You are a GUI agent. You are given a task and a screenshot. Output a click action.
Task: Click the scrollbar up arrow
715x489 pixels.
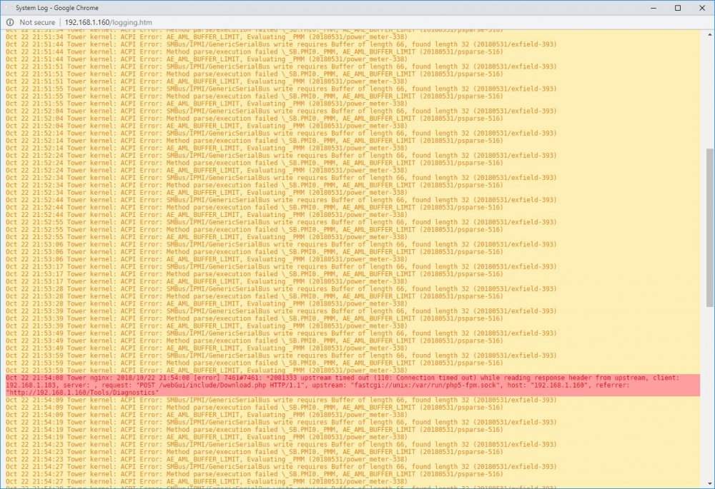(x=710, y=34)
